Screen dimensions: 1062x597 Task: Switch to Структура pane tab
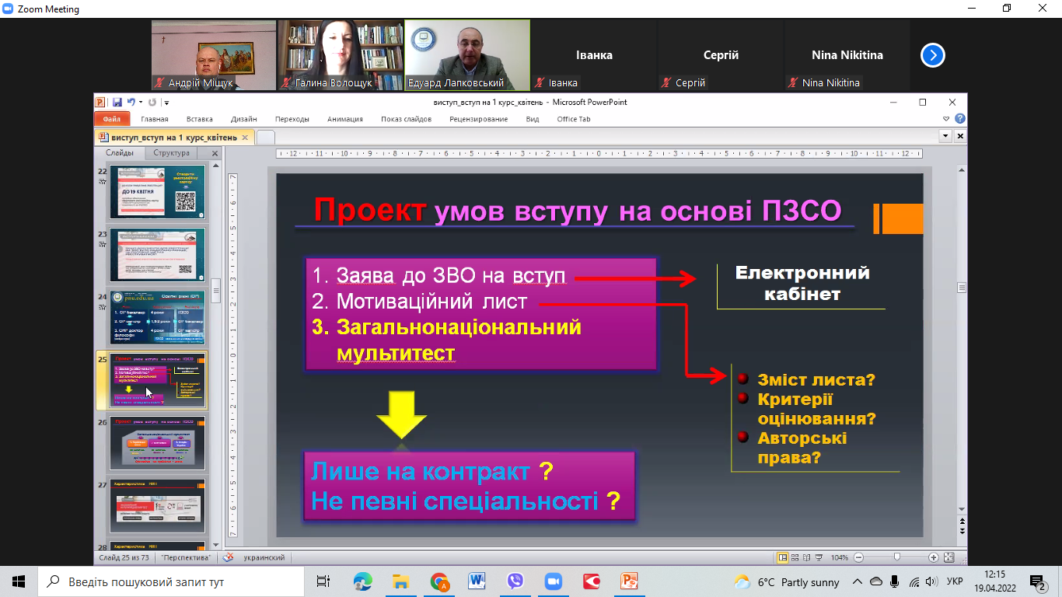pos(171,153)
